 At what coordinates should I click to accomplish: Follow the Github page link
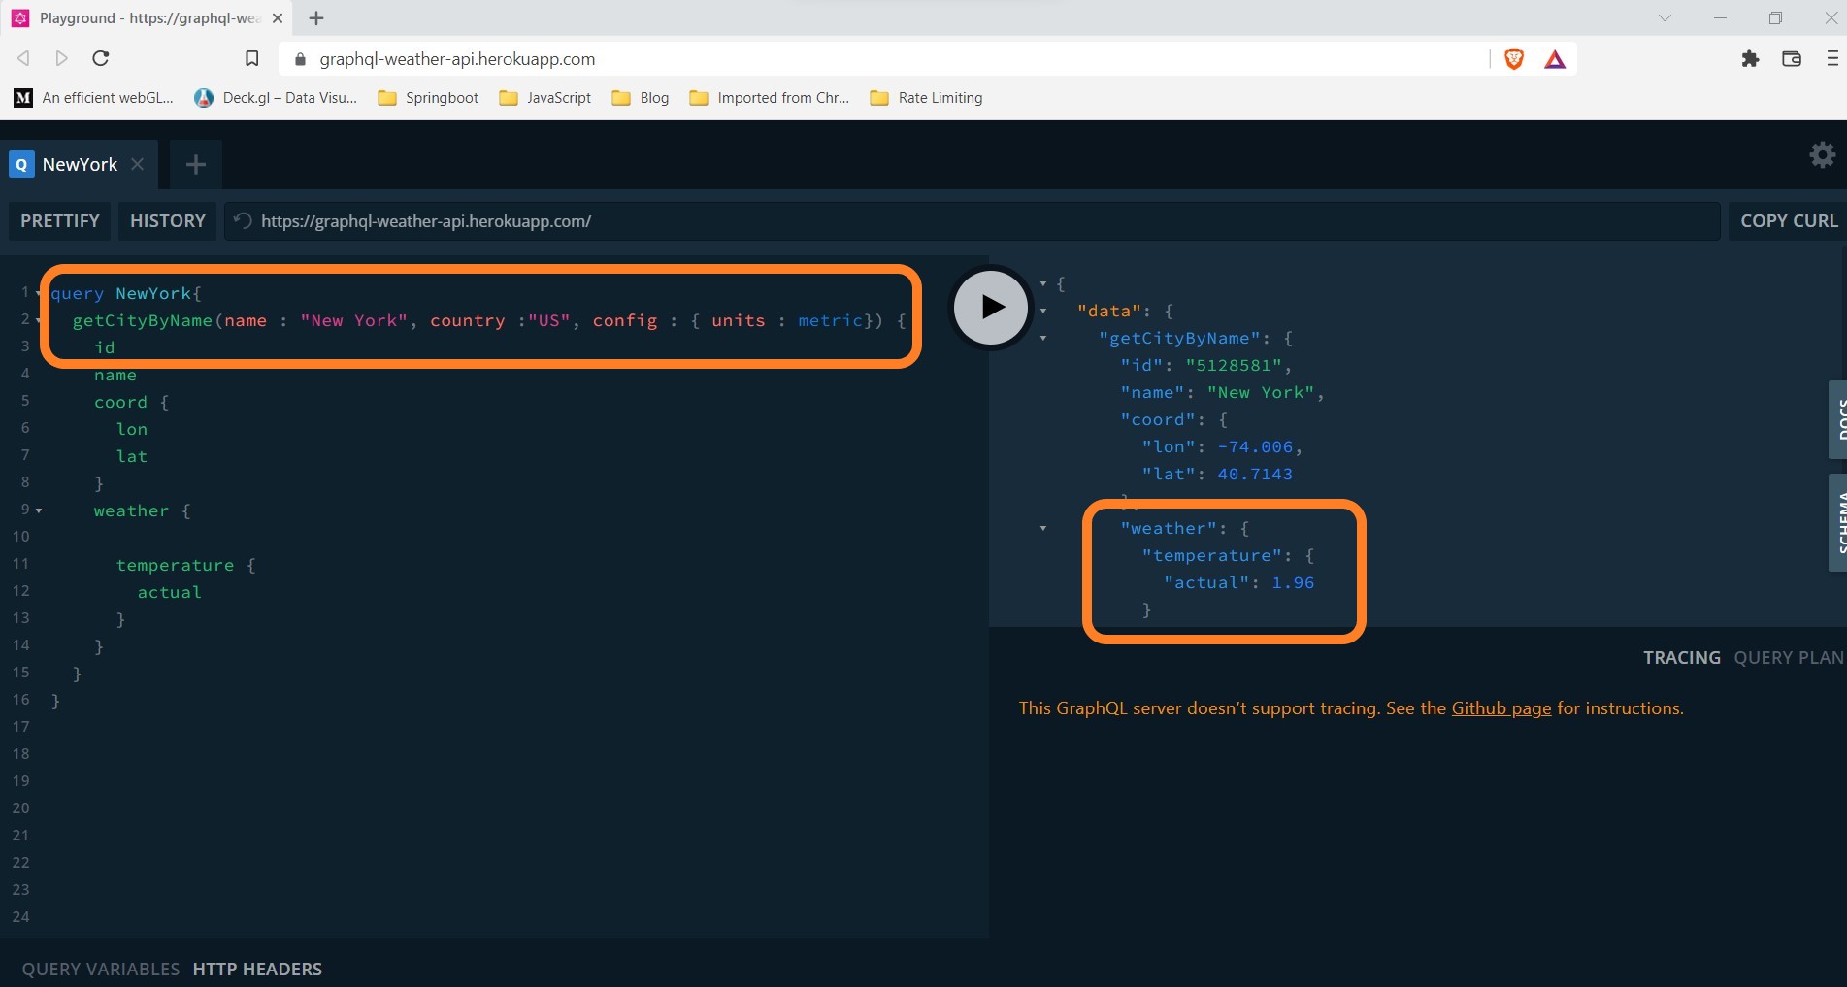tap(1501, 708)
